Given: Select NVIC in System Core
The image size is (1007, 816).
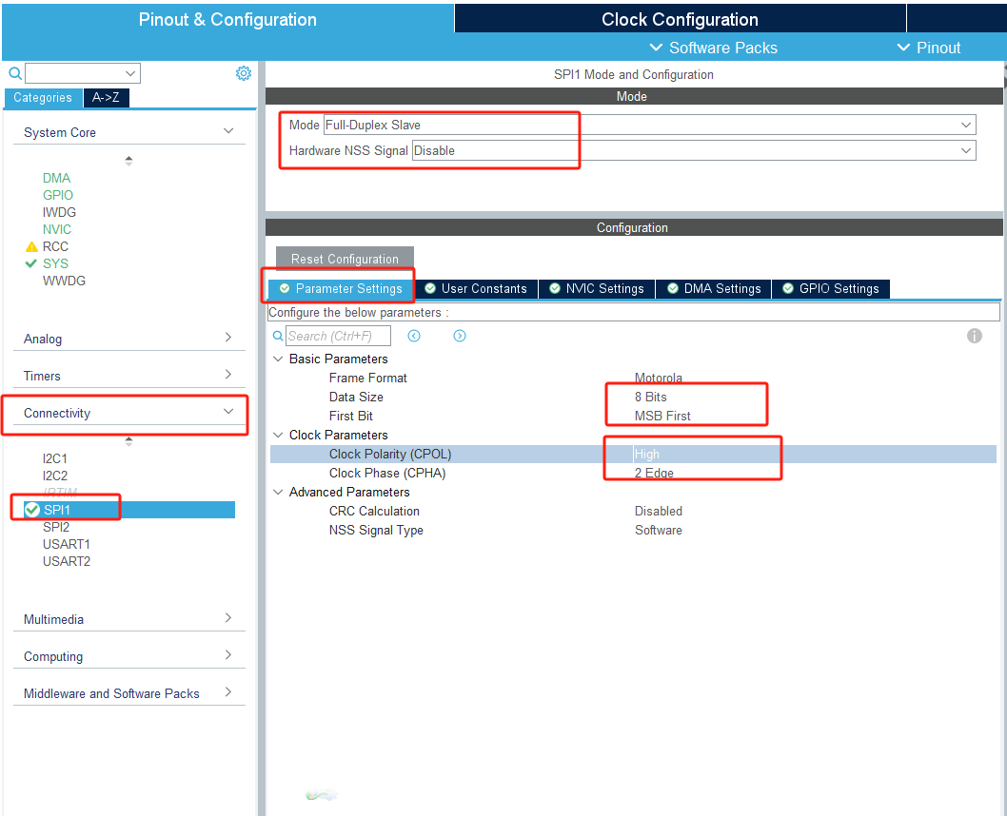Looking at the screenshot, I should tap(57, 229).
